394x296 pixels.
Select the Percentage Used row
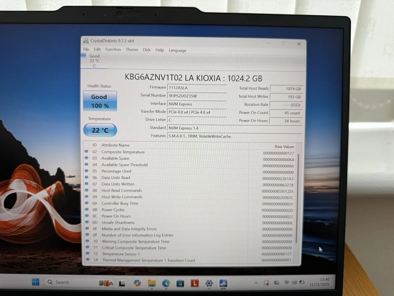(190, 171)
